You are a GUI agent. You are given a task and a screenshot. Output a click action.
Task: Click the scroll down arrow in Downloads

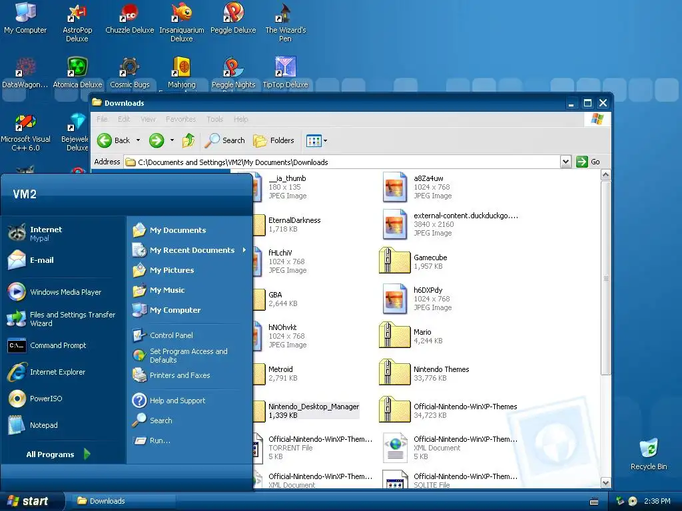click(x=605, y=482)
